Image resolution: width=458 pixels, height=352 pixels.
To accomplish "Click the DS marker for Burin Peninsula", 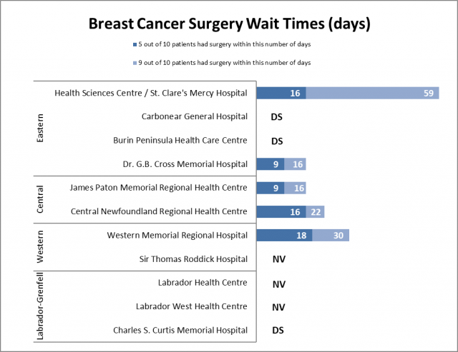I will [277, 141].
